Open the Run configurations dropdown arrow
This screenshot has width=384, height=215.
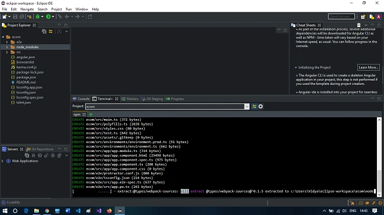[x=53, y=16]
